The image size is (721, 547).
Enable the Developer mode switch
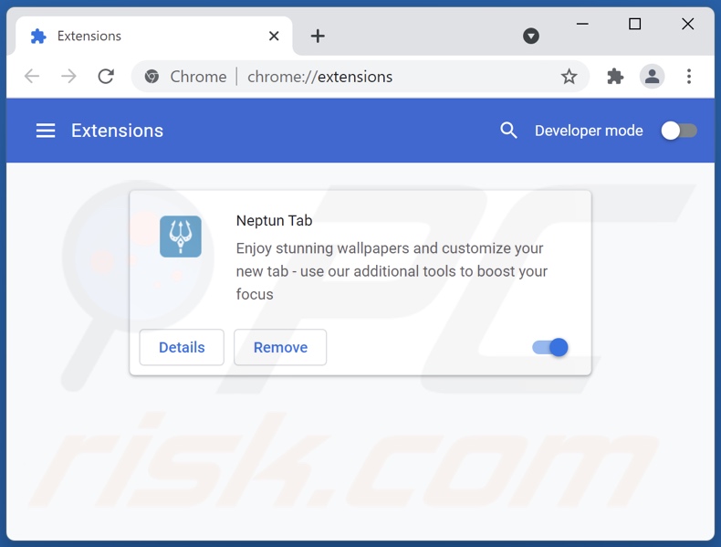coord(679,131)
